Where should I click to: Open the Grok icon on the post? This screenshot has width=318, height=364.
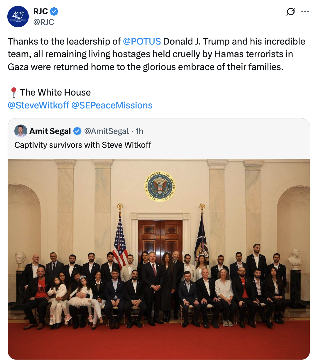(290, 12)
